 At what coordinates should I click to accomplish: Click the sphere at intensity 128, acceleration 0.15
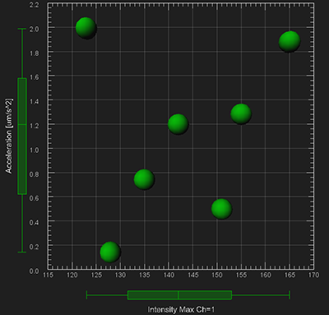click(110, 252)
